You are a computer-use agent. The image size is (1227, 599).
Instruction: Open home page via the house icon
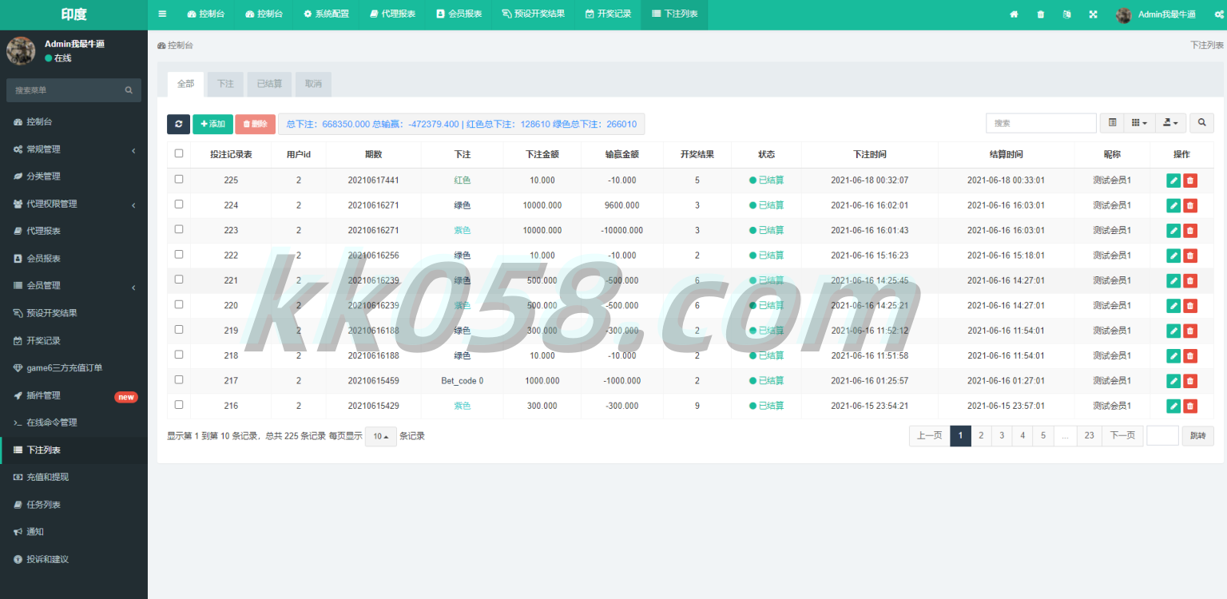(x=1014, y=14)
